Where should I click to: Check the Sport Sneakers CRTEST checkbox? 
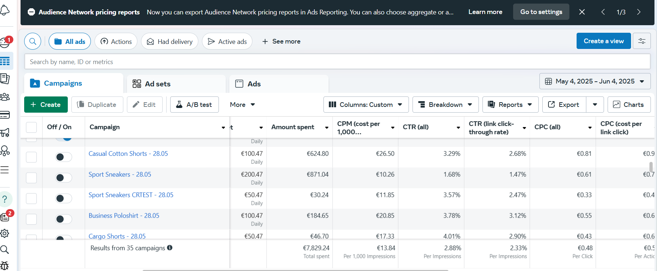coord(31,198)
